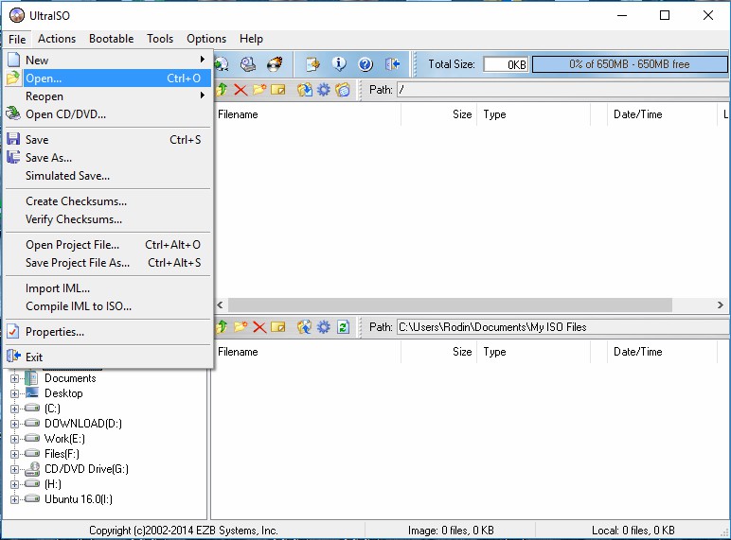Select Compile IML to ISO... entry
731x540 pixels.
click(108, 306)
